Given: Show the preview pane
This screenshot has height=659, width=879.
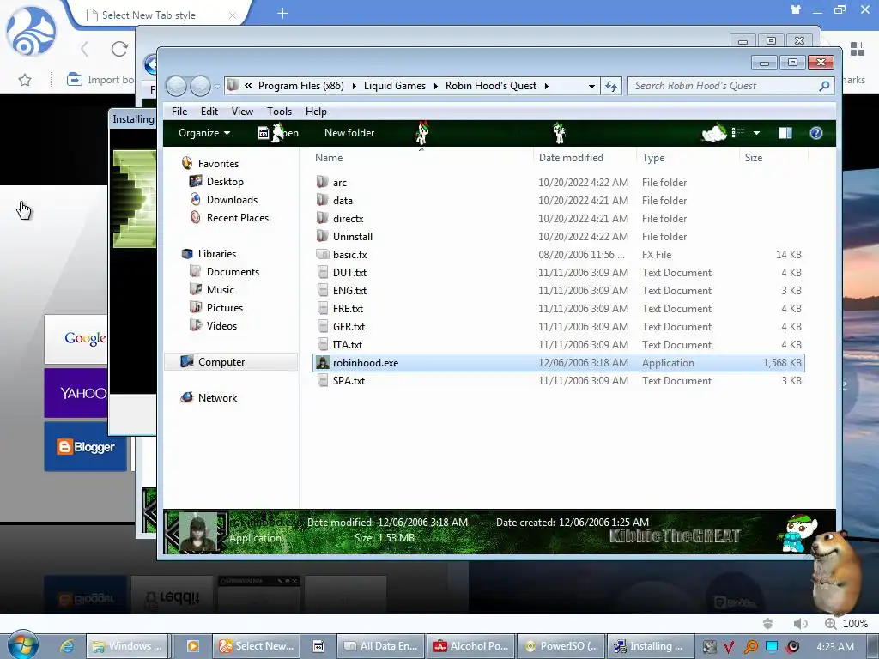Looking at the screenshot, I should point(785,133).
